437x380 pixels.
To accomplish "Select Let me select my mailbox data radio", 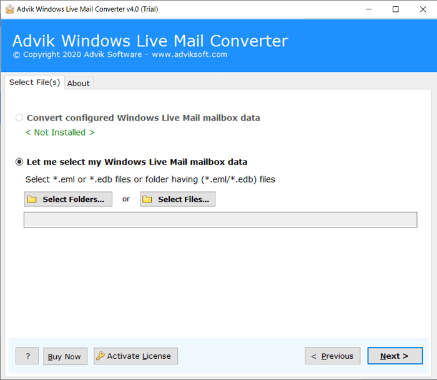I will click(19, 162).
